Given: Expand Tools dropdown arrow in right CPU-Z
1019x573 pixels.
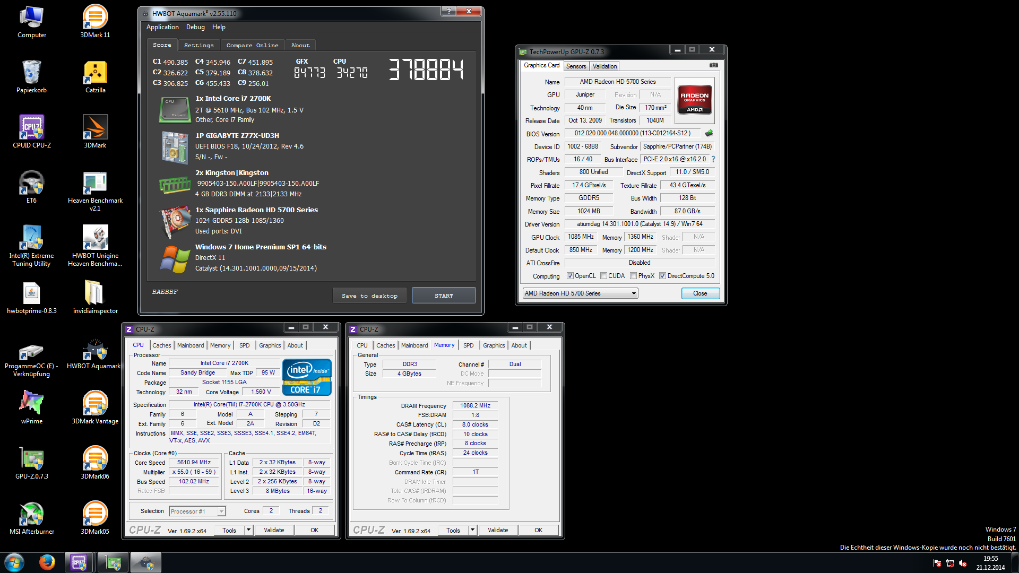Looking at the screenshot, I should [472, 530].
